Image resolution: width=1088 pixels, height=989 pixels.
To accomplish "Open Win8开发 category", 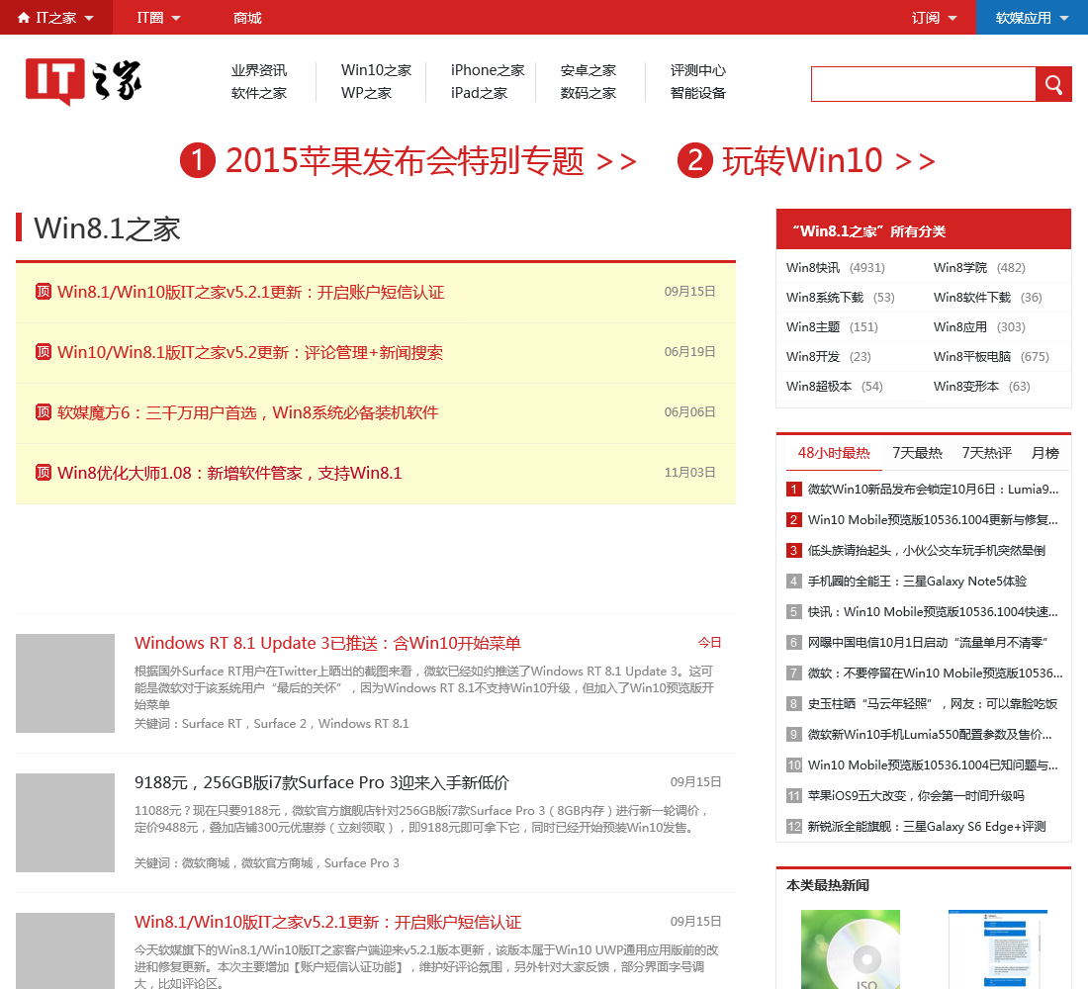I will (x=812, y=357).
